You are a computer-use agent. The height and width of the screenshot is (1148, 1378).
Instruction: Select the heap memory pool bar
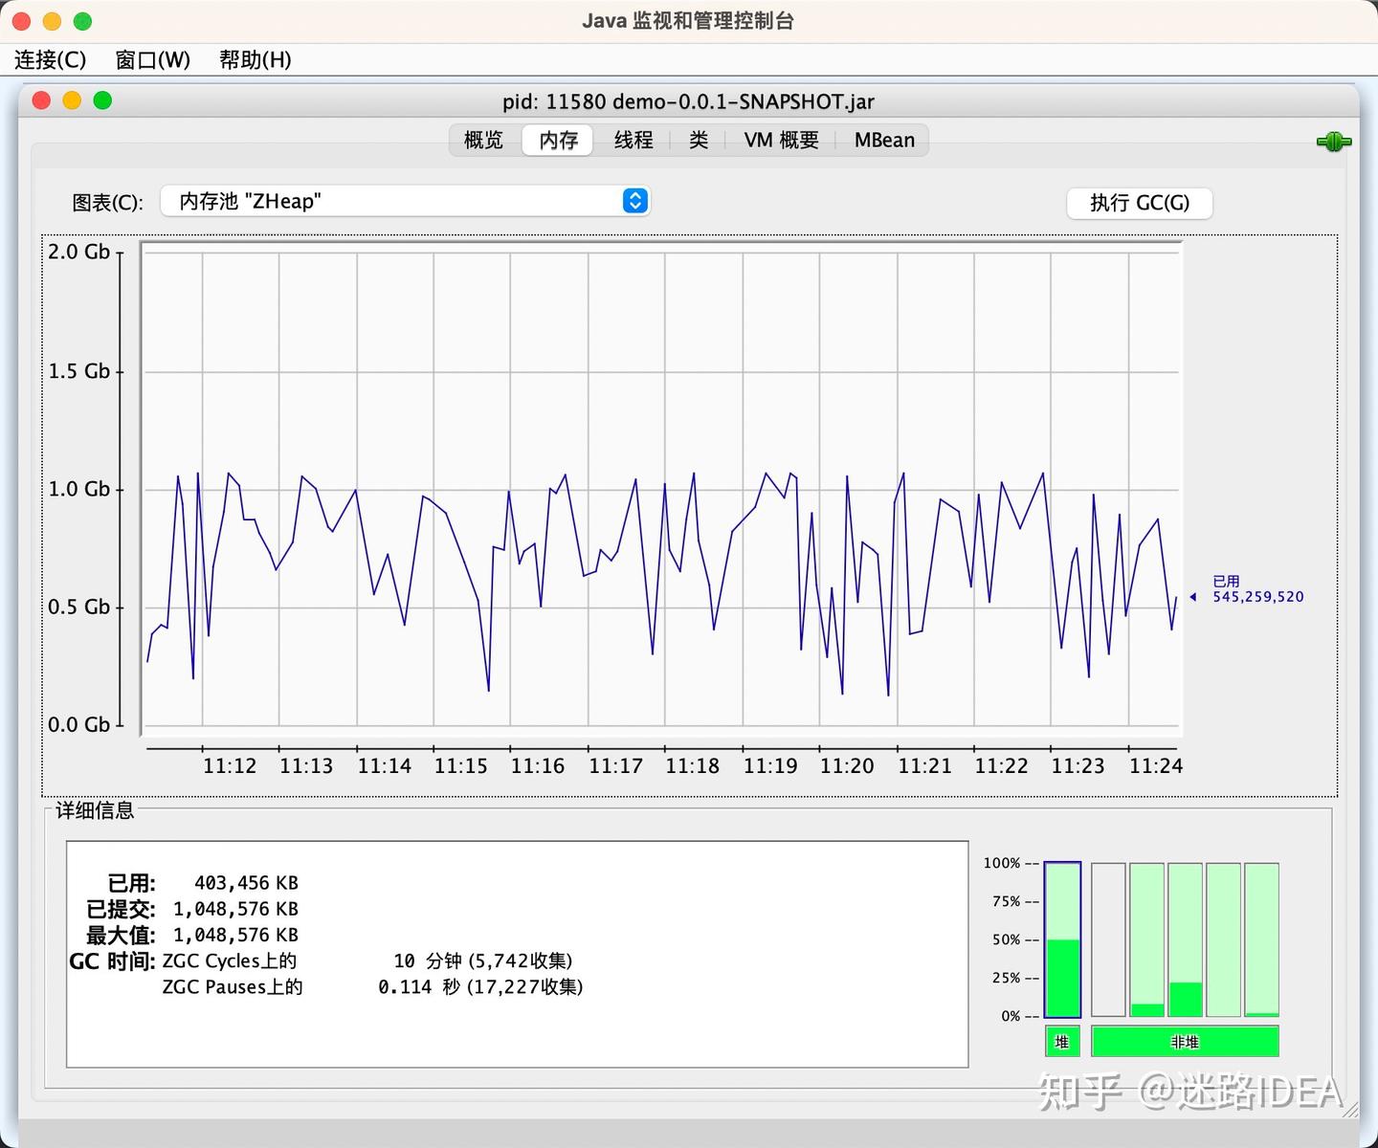1062,939
